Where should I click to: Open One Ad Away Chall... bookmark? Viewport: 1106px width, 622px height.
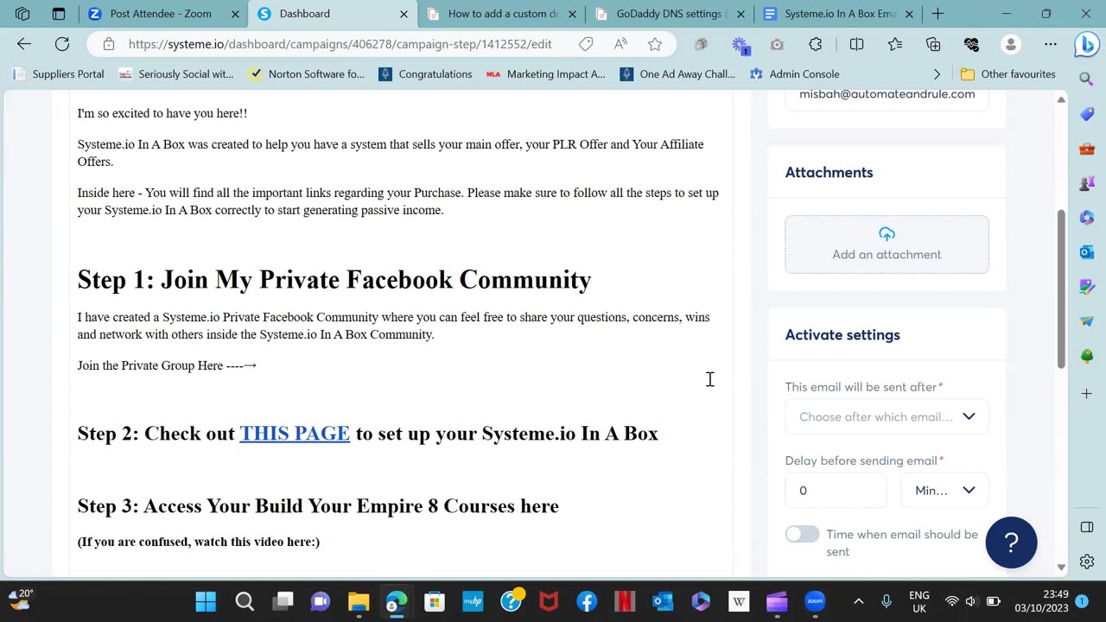click(x=677, y=74)
